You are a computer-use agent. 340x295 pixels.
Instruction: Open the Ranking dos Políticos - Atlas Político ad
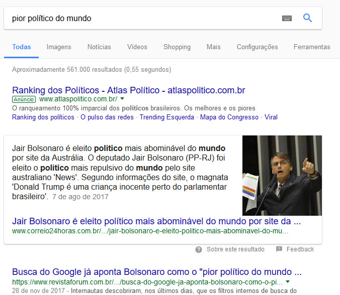pyautogui.click(x=128, y=90)
